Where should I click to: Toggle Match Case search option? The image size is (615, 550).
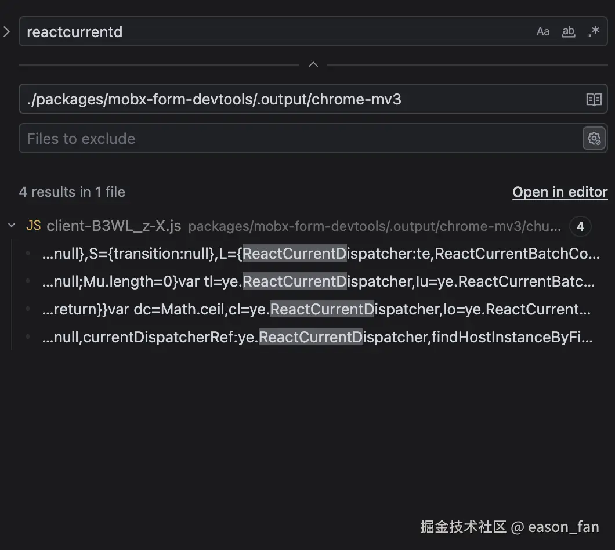click(x=542, y=32)
